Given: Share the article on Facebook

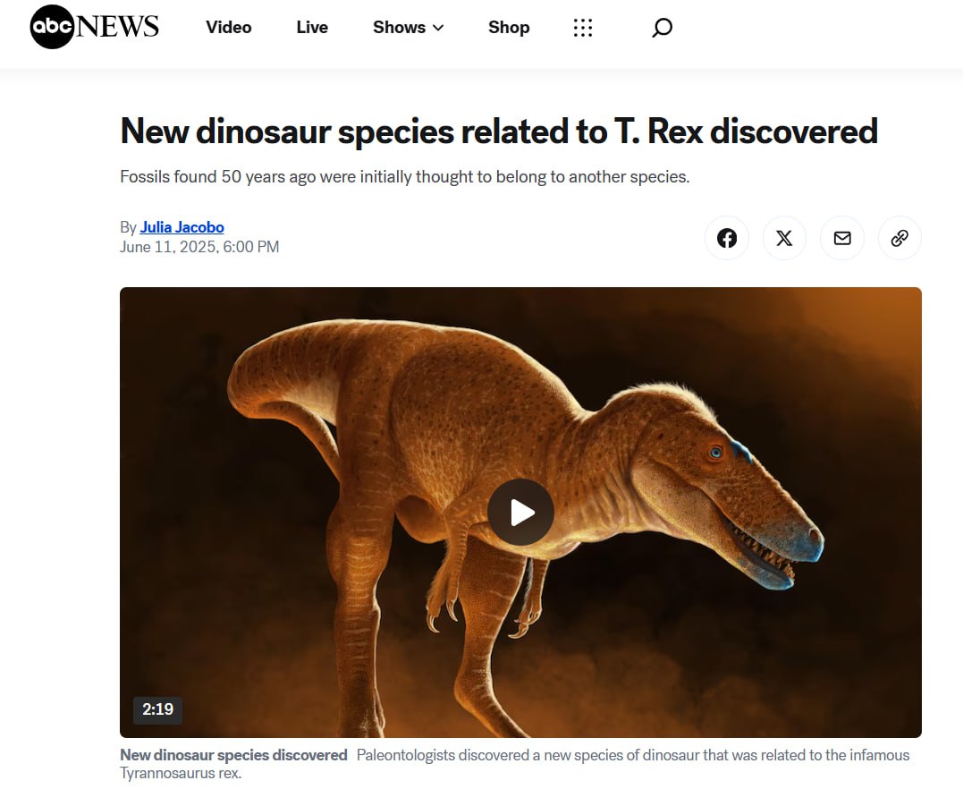Looking at the screenshot, I should tap(727, 238).
